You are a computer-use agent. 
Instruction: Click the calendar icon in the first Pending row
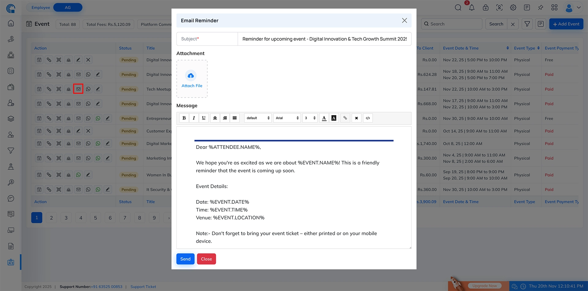coord(39,60)
